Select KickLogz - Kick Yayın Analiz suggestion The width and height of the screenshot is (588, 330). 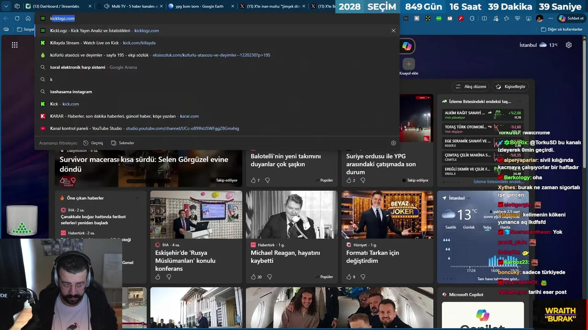coord(216,31)
